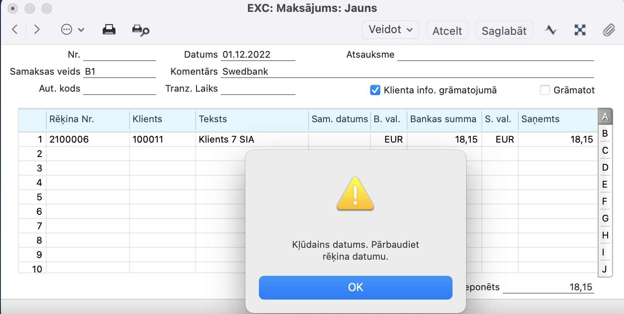This screenshot has height=314, width=624.
Task: Go to the previous record arrow
Action: pos(15,30)
